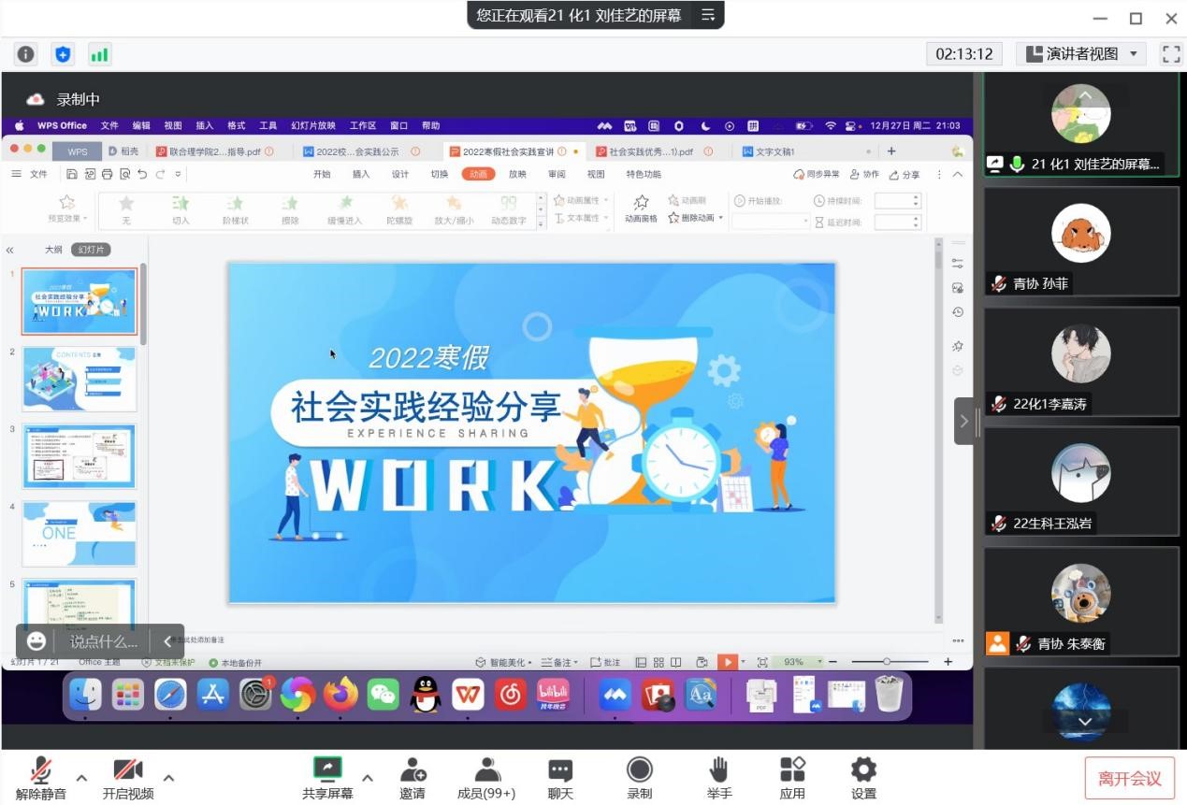Expand video options arrow beside 开启视频
Image resolution: width=1187 pixels, height=805 pixels.
168,778
